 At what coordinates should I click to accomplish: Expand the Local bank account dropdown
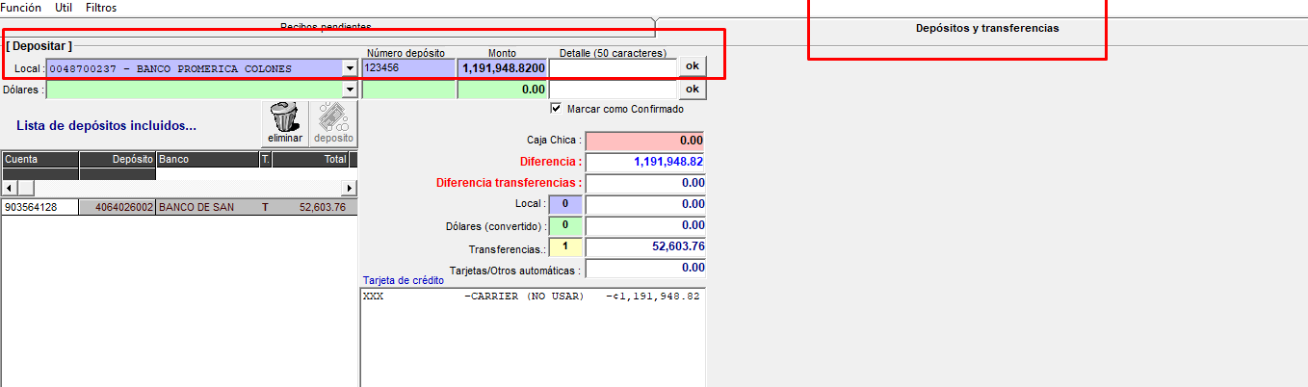349,68
